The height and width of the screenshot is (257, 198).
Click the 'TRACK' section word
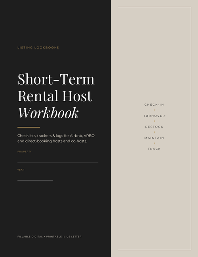(x=154, y=149)
